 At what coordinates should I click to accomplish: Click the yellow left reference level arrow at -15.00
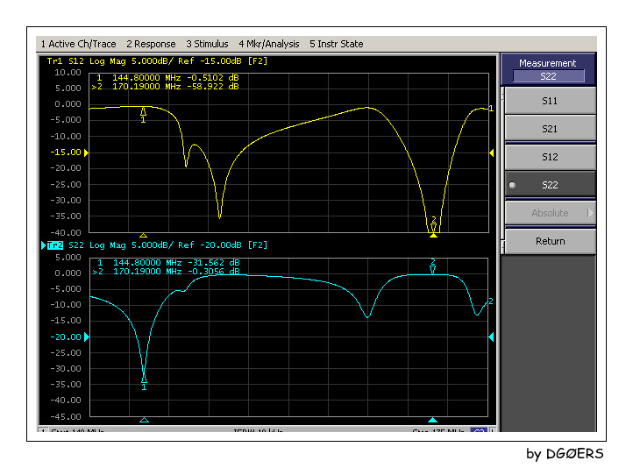86,152
